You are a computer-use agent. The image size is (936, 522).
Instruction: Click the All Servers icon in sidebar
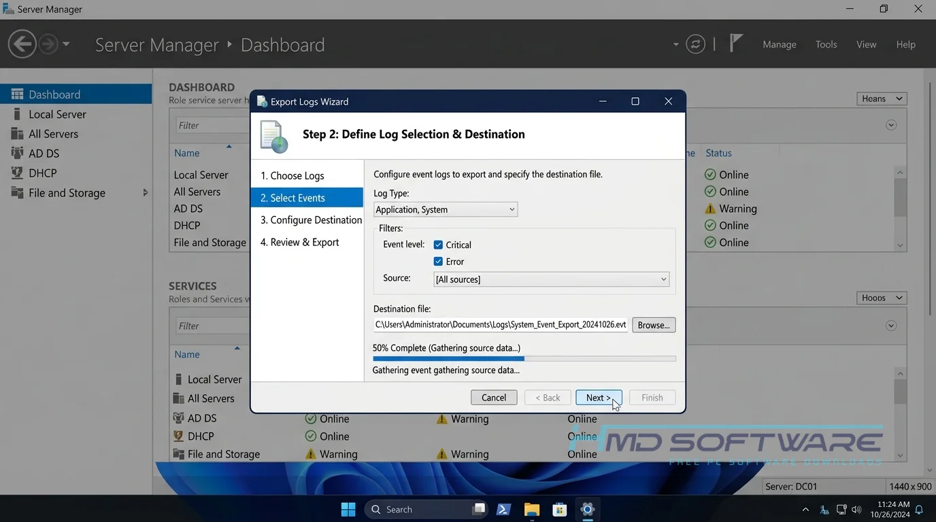(17, 134)
